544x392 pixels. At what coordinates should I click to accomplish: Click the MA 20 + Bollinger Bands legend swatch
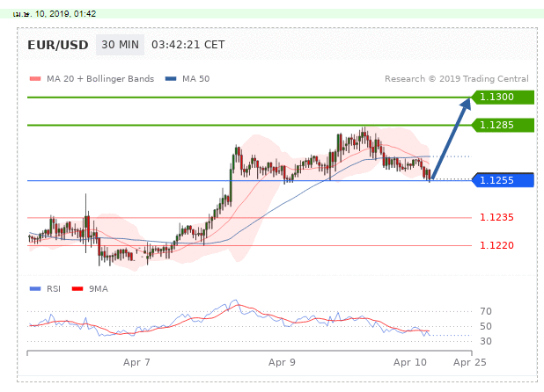point(35,79)
